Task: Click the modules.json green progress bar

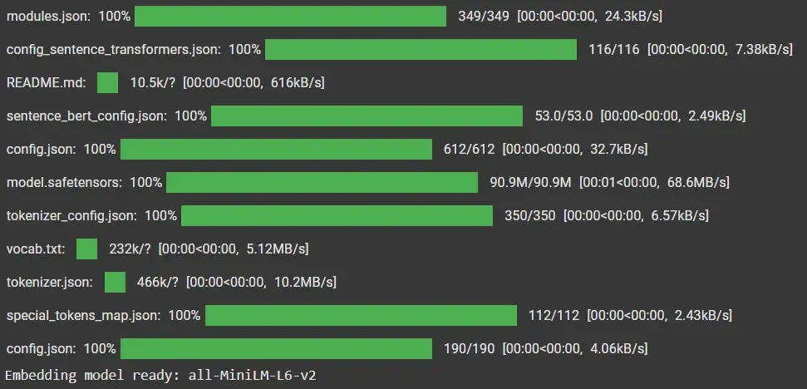Action: coord(290,17)
